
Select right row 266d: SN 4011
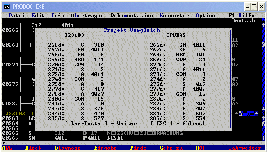click(x=178, y=45)
